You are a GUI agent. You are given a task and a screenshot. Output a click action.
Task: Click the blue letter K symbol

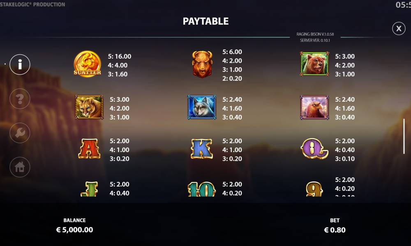pos(201,149)
